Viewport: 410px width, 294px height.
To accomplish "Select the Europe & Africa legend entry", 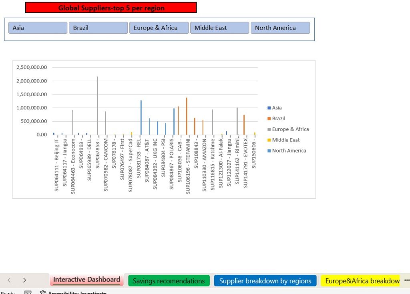I will (290, 129).
